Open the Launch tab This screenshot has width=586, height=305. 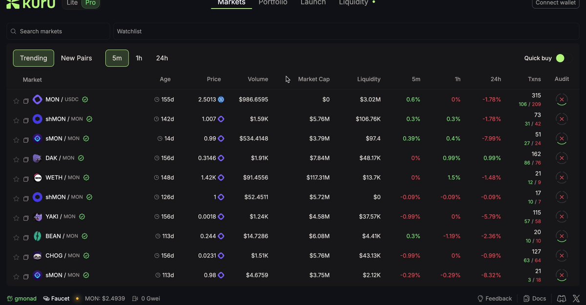313,3
